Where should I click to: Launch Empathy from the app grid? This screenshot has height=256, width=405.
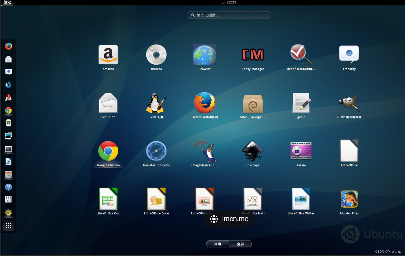[349, 55]
